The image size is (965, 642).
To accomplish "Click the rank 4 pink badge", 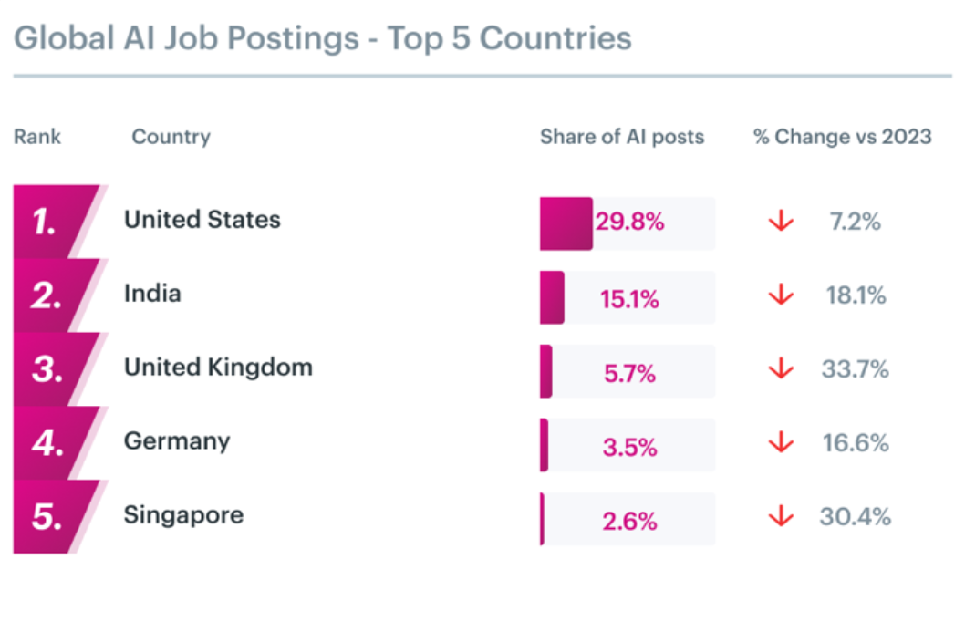I will (x=56, y=443).
